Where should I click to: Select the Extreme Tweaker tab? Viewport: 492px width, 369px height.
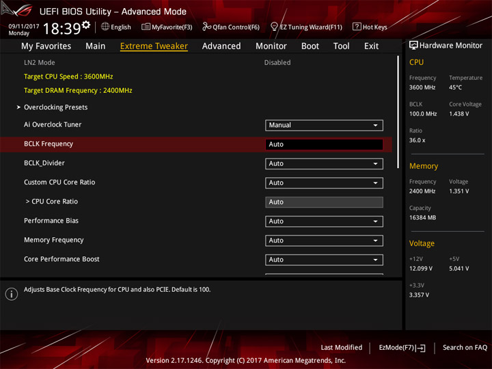coord(154,46)
